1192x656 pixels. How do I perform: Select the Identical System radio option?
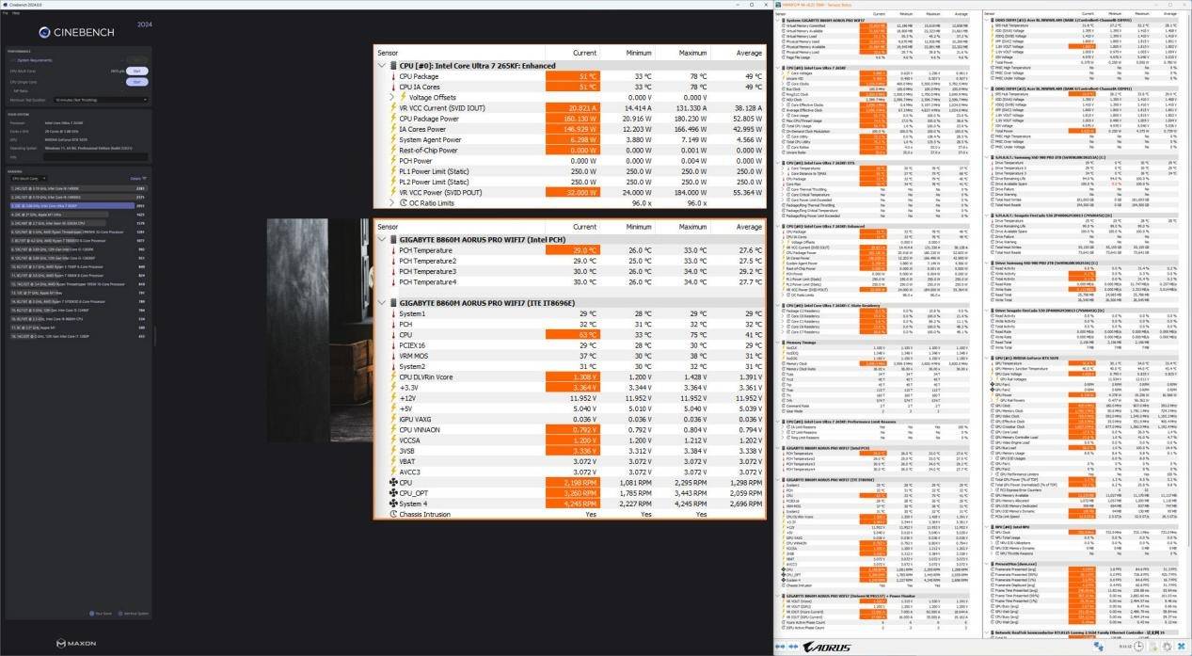[x=122, y=613]
